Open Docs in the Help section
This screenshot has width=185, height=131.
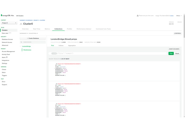(3, 81)
